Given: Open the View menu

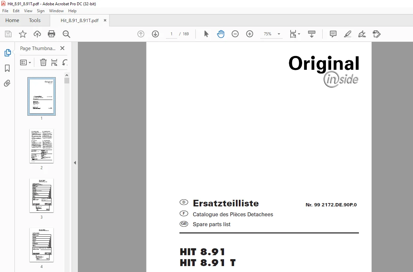Looking at the screenshot, I should 28,11.
